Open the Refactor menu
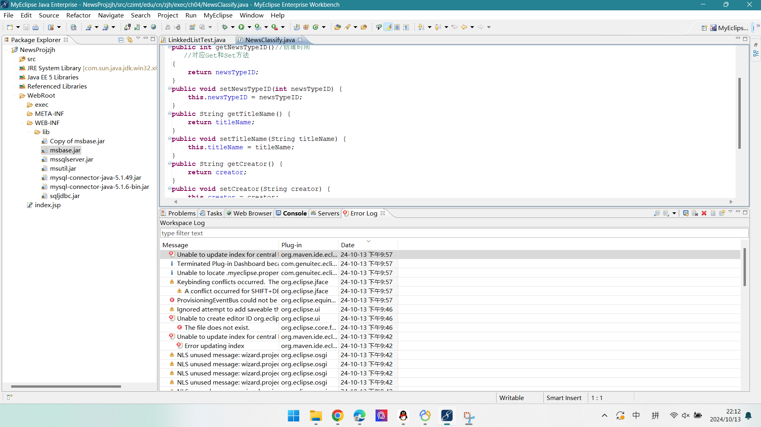Screen dimensions: 761x427 [x=78, y=15]
